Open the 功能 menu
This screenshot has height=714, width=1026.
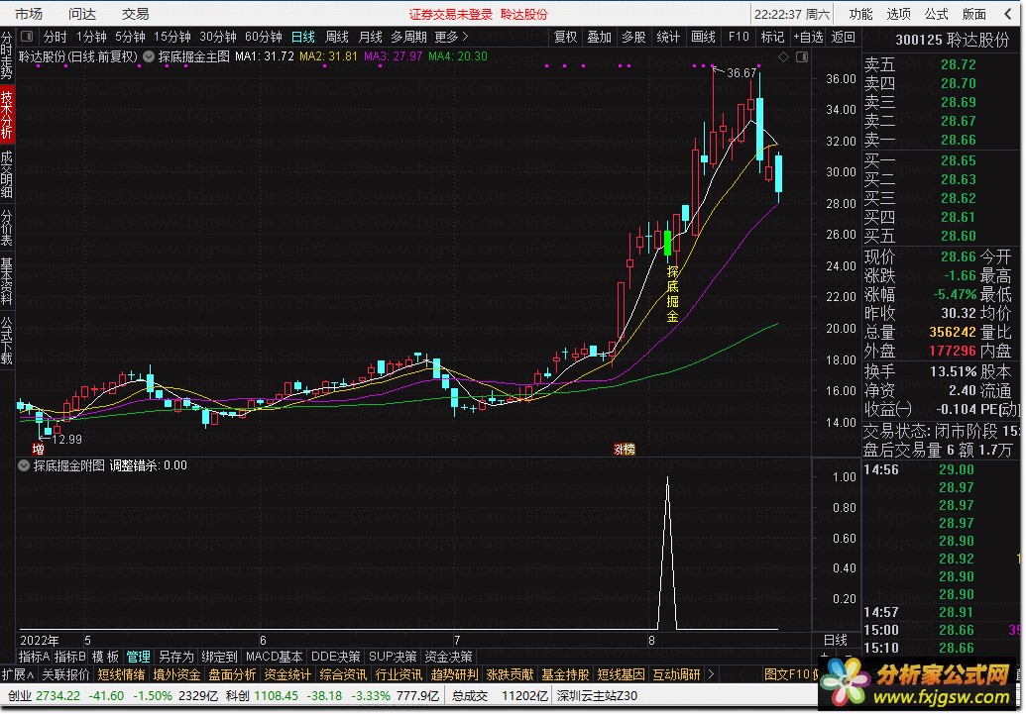[x=861, y=14]
